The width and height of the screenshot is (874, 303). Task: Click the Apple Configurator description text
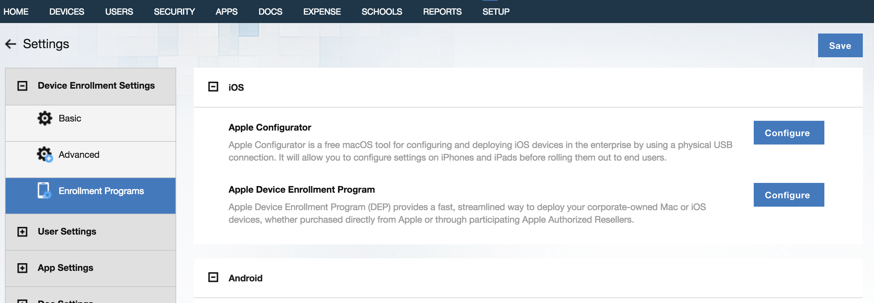tap(480, 151)
